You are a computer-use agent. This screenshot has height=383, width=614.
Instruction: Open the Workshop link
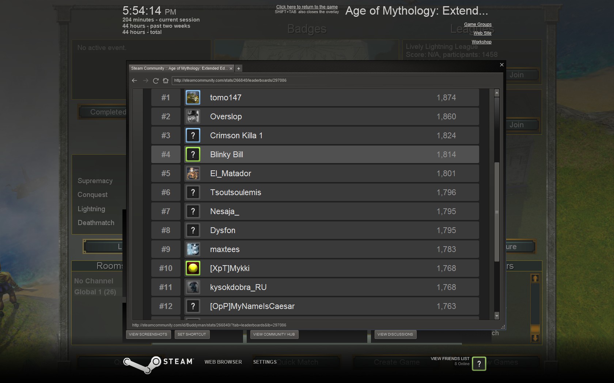(x=481, y=42)
